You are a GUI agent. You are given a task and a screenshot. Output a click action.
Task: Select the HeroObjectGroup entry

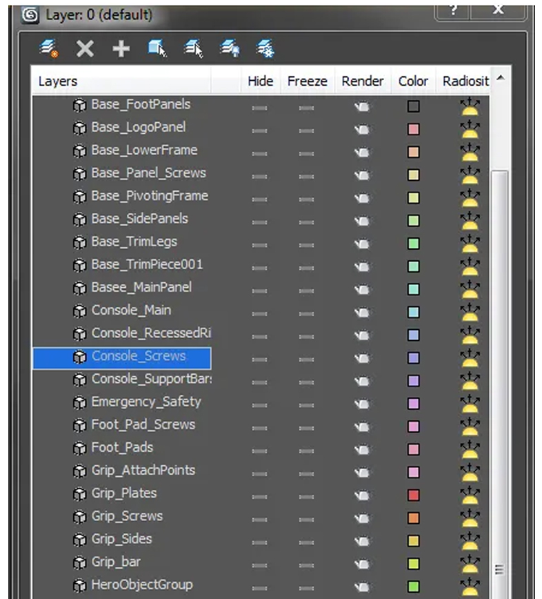(141, 585)
